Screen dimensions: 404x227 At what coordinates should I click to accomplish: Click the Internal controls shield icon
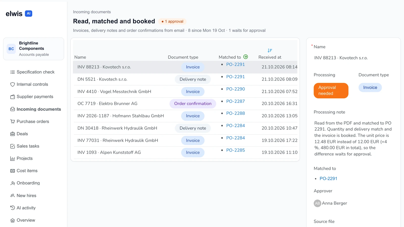(x=12, y=84)
